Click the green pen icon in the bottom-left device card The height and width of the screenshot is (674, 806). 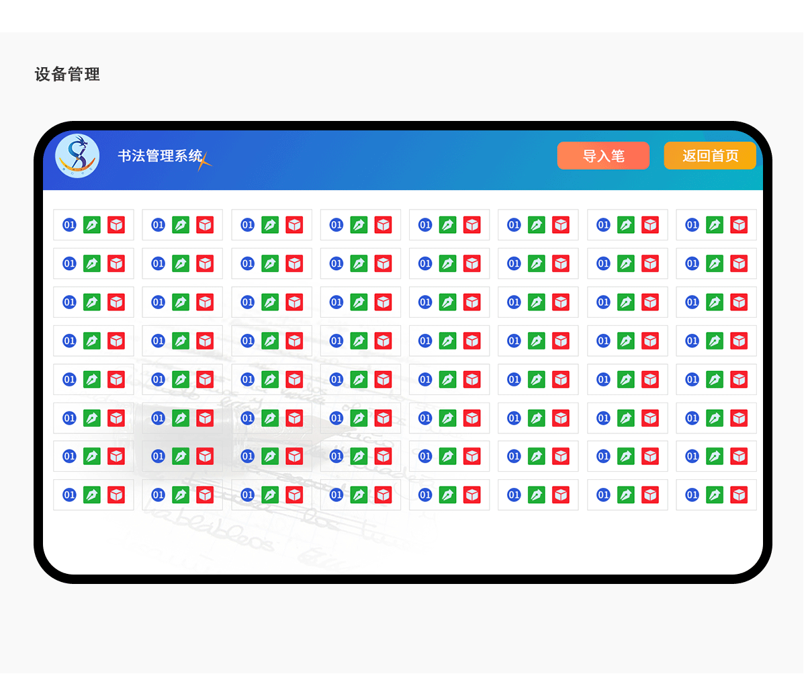click(92, 495)
